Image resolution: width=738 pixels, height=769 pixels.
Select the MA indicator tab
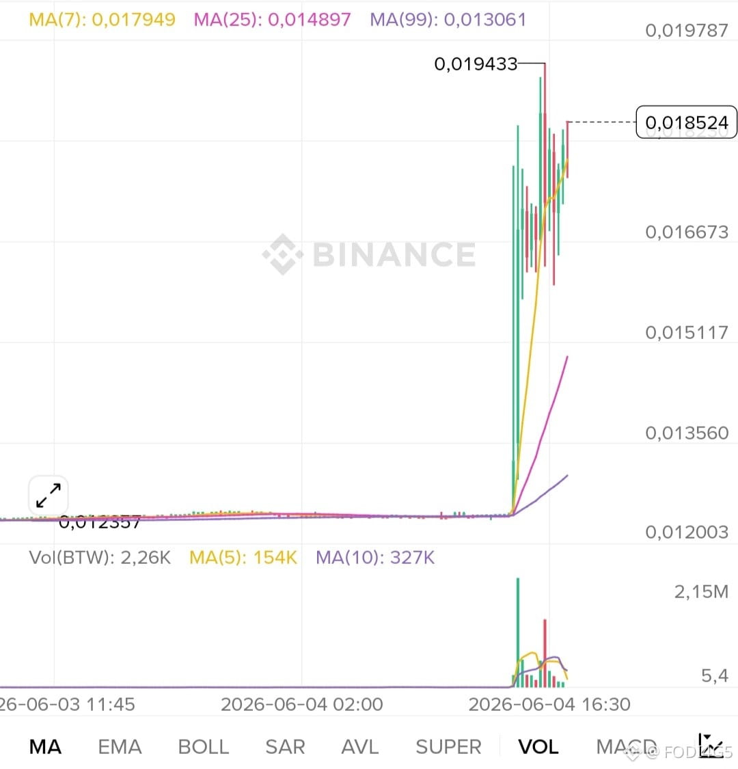45,747
